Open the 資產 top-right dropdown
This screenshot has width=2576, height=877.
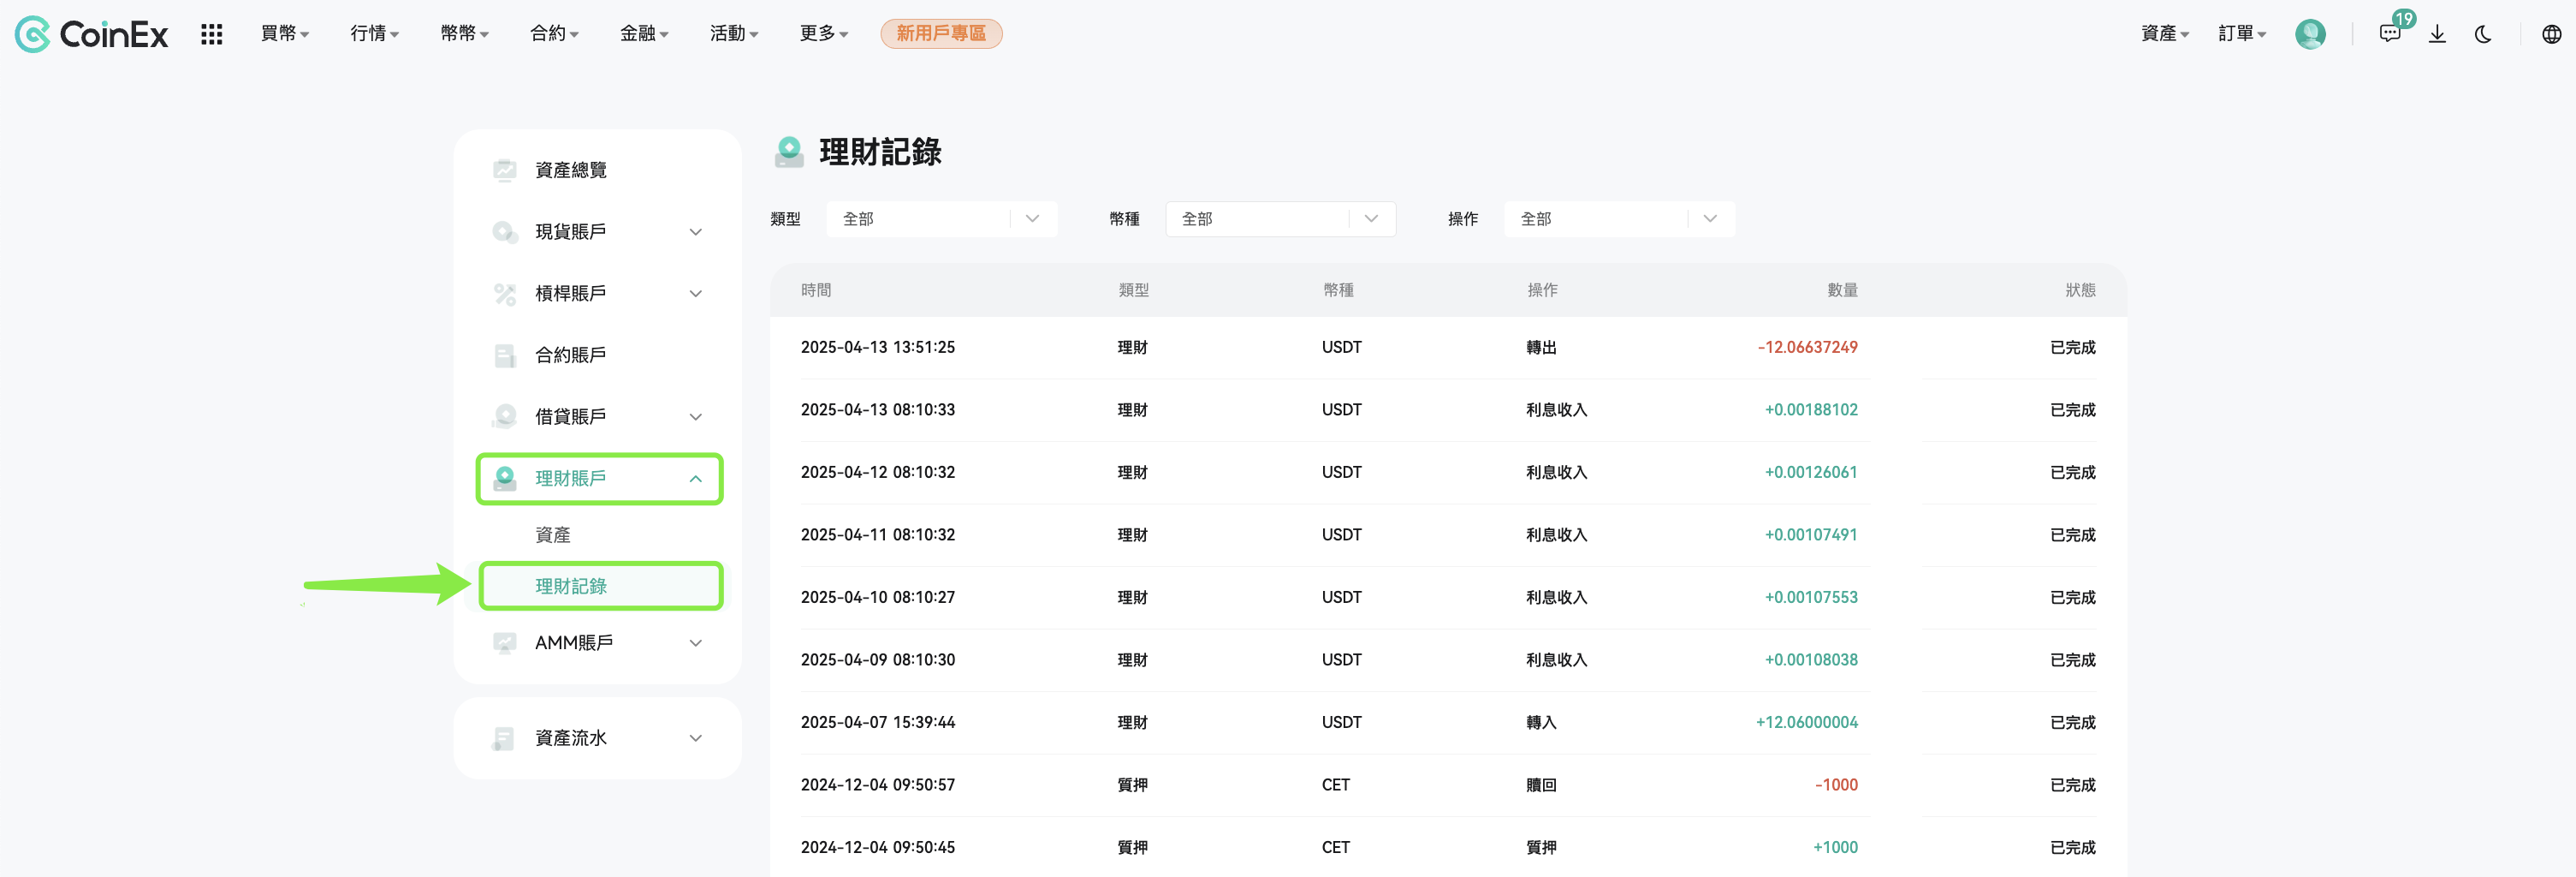(x=2165, y=34)
